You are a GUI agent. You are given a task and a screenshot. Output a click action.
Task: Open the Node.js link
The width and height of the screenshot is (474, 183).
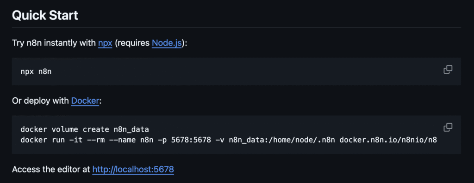167,43
